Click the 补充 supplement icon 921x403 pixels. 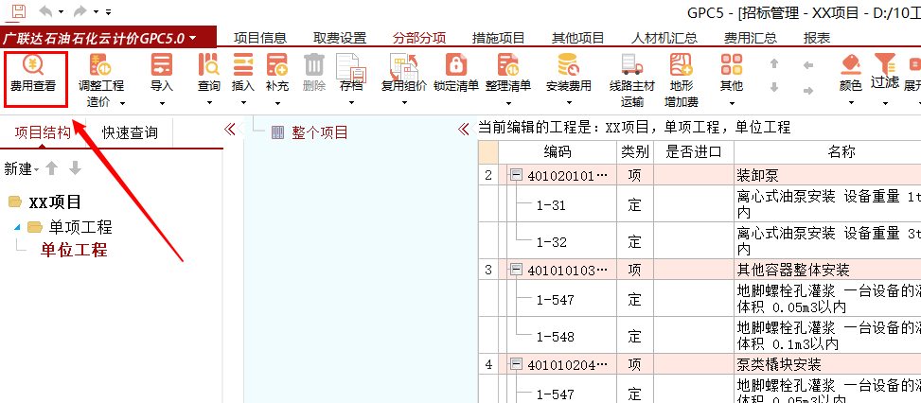coord(276,64)
